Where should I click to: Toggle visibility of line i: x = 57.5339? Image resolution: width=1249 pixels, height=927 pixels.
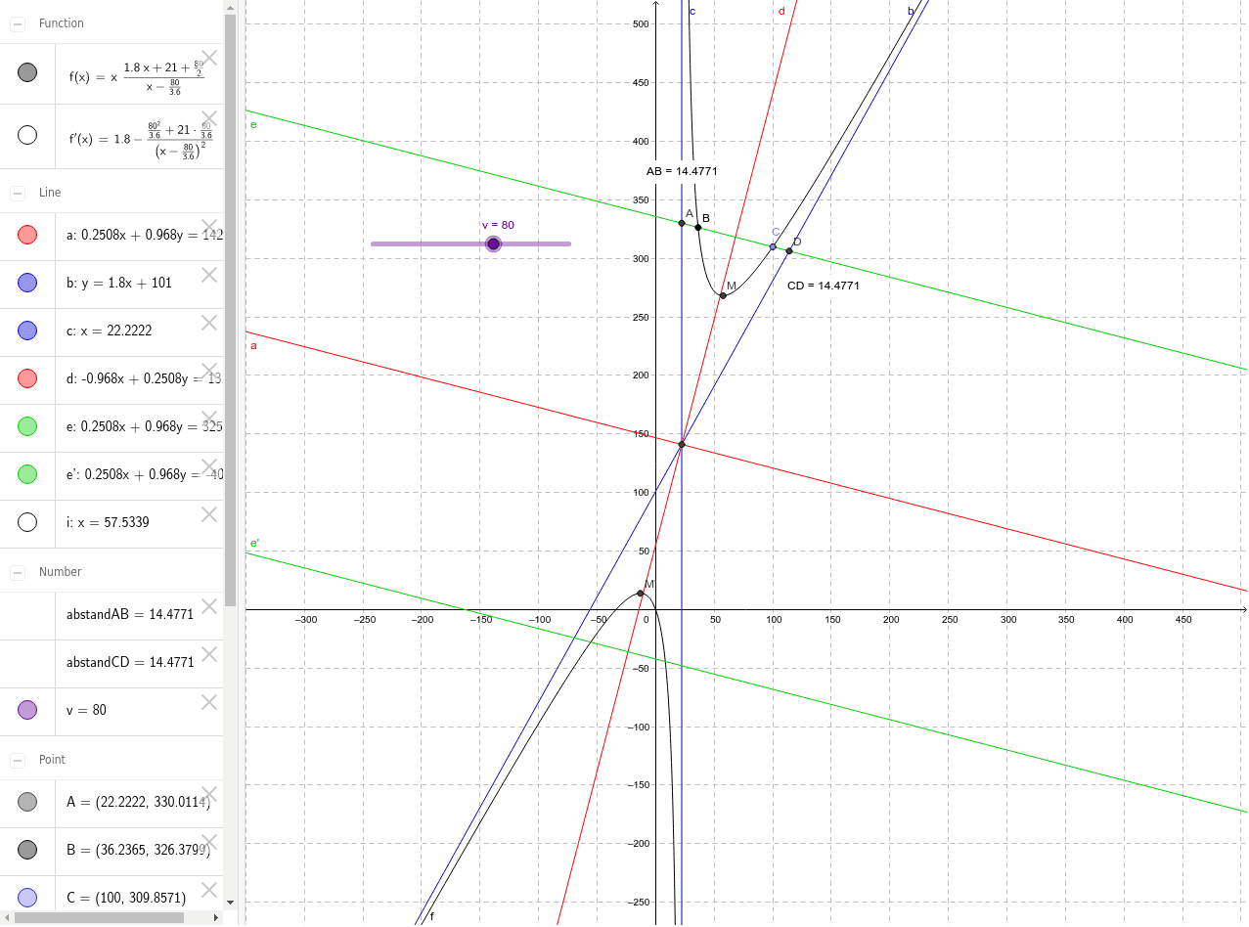click(x=27, y=522)
